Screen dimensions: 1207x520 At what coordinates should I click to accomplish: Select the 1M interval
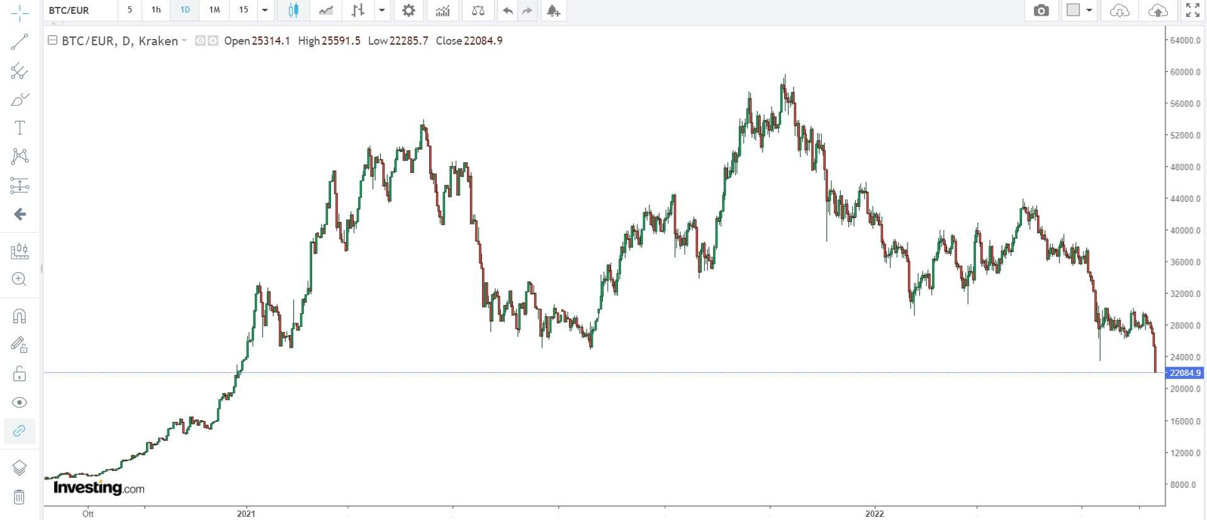[215, 10]
